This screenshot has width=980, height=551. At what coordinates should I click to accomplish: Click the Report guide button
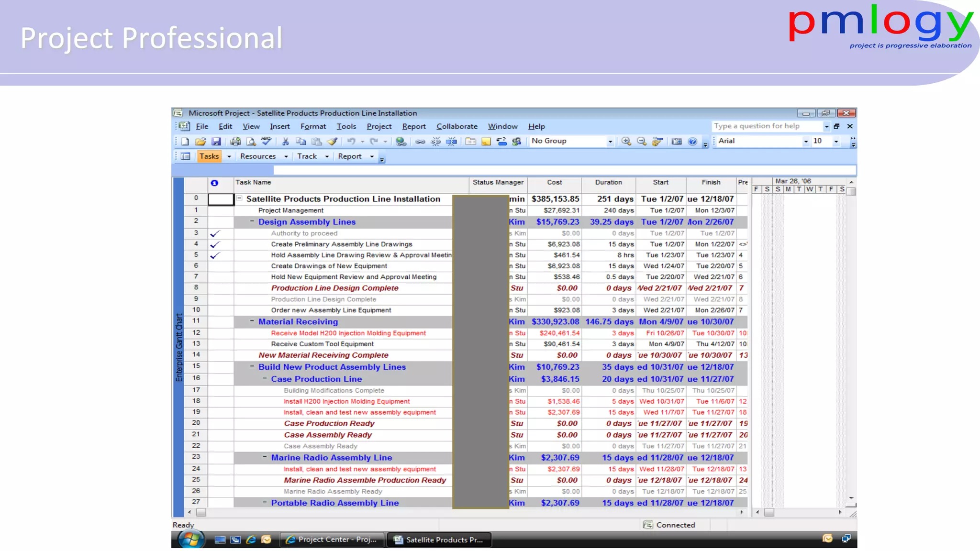(350, 156)
